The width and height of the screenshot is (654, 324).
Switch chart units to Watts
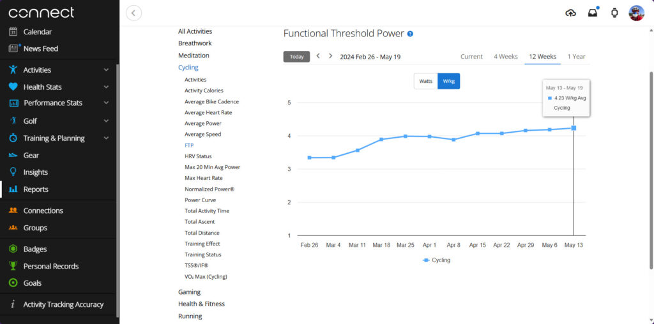pyautogui.click(x=425, y=81)
